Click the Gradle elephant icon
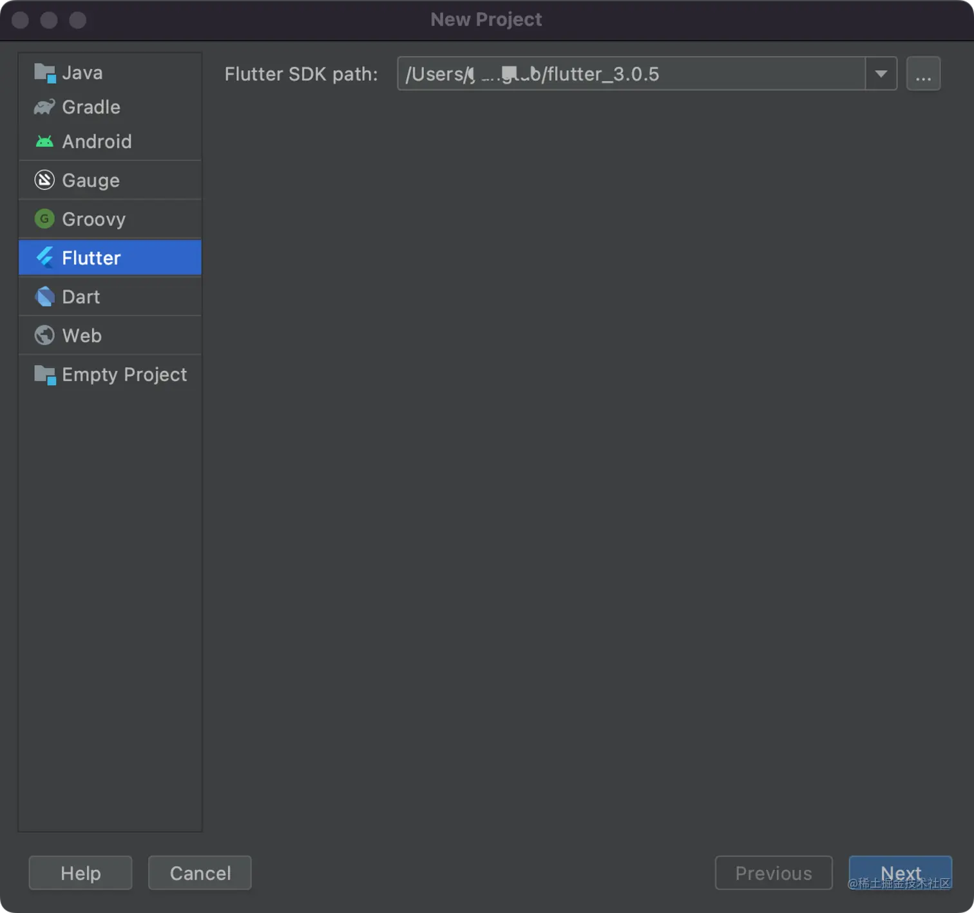 click(x=44, y=107)
